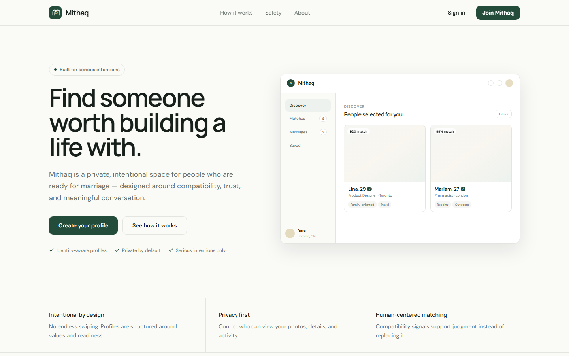Click the checkmark before Serious intentions only

[171, 250]
